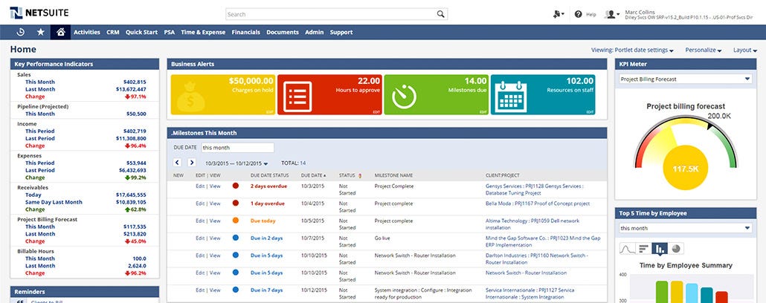This screenshot has width=766, height=303.
Task: Open the Activities menu
Action: click(x=87, y=32)
